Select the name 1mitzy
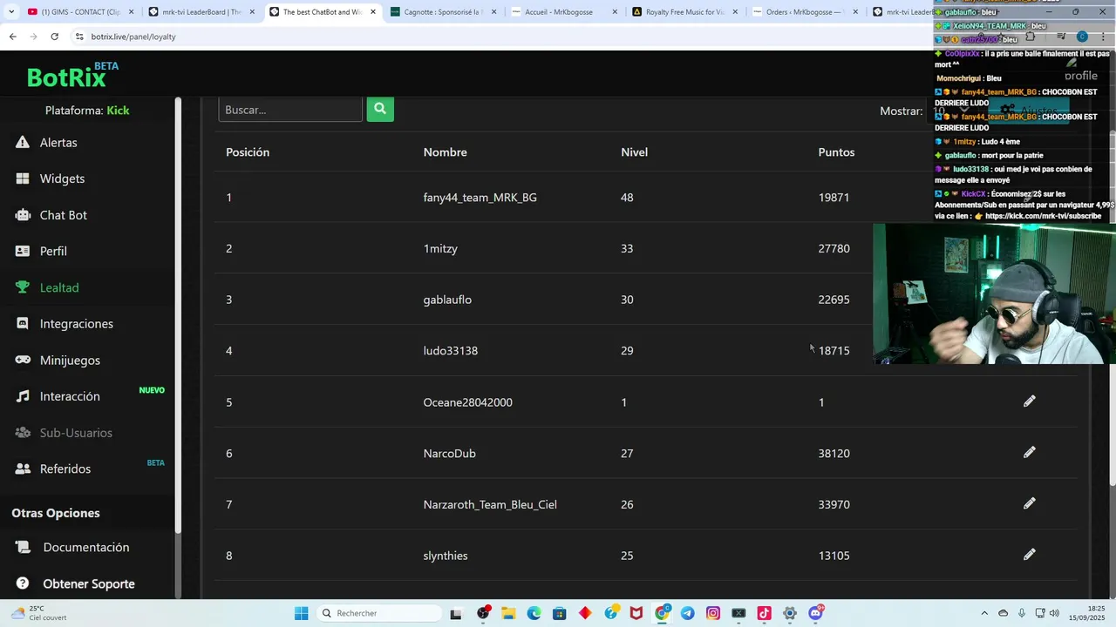 click(440, 248)
